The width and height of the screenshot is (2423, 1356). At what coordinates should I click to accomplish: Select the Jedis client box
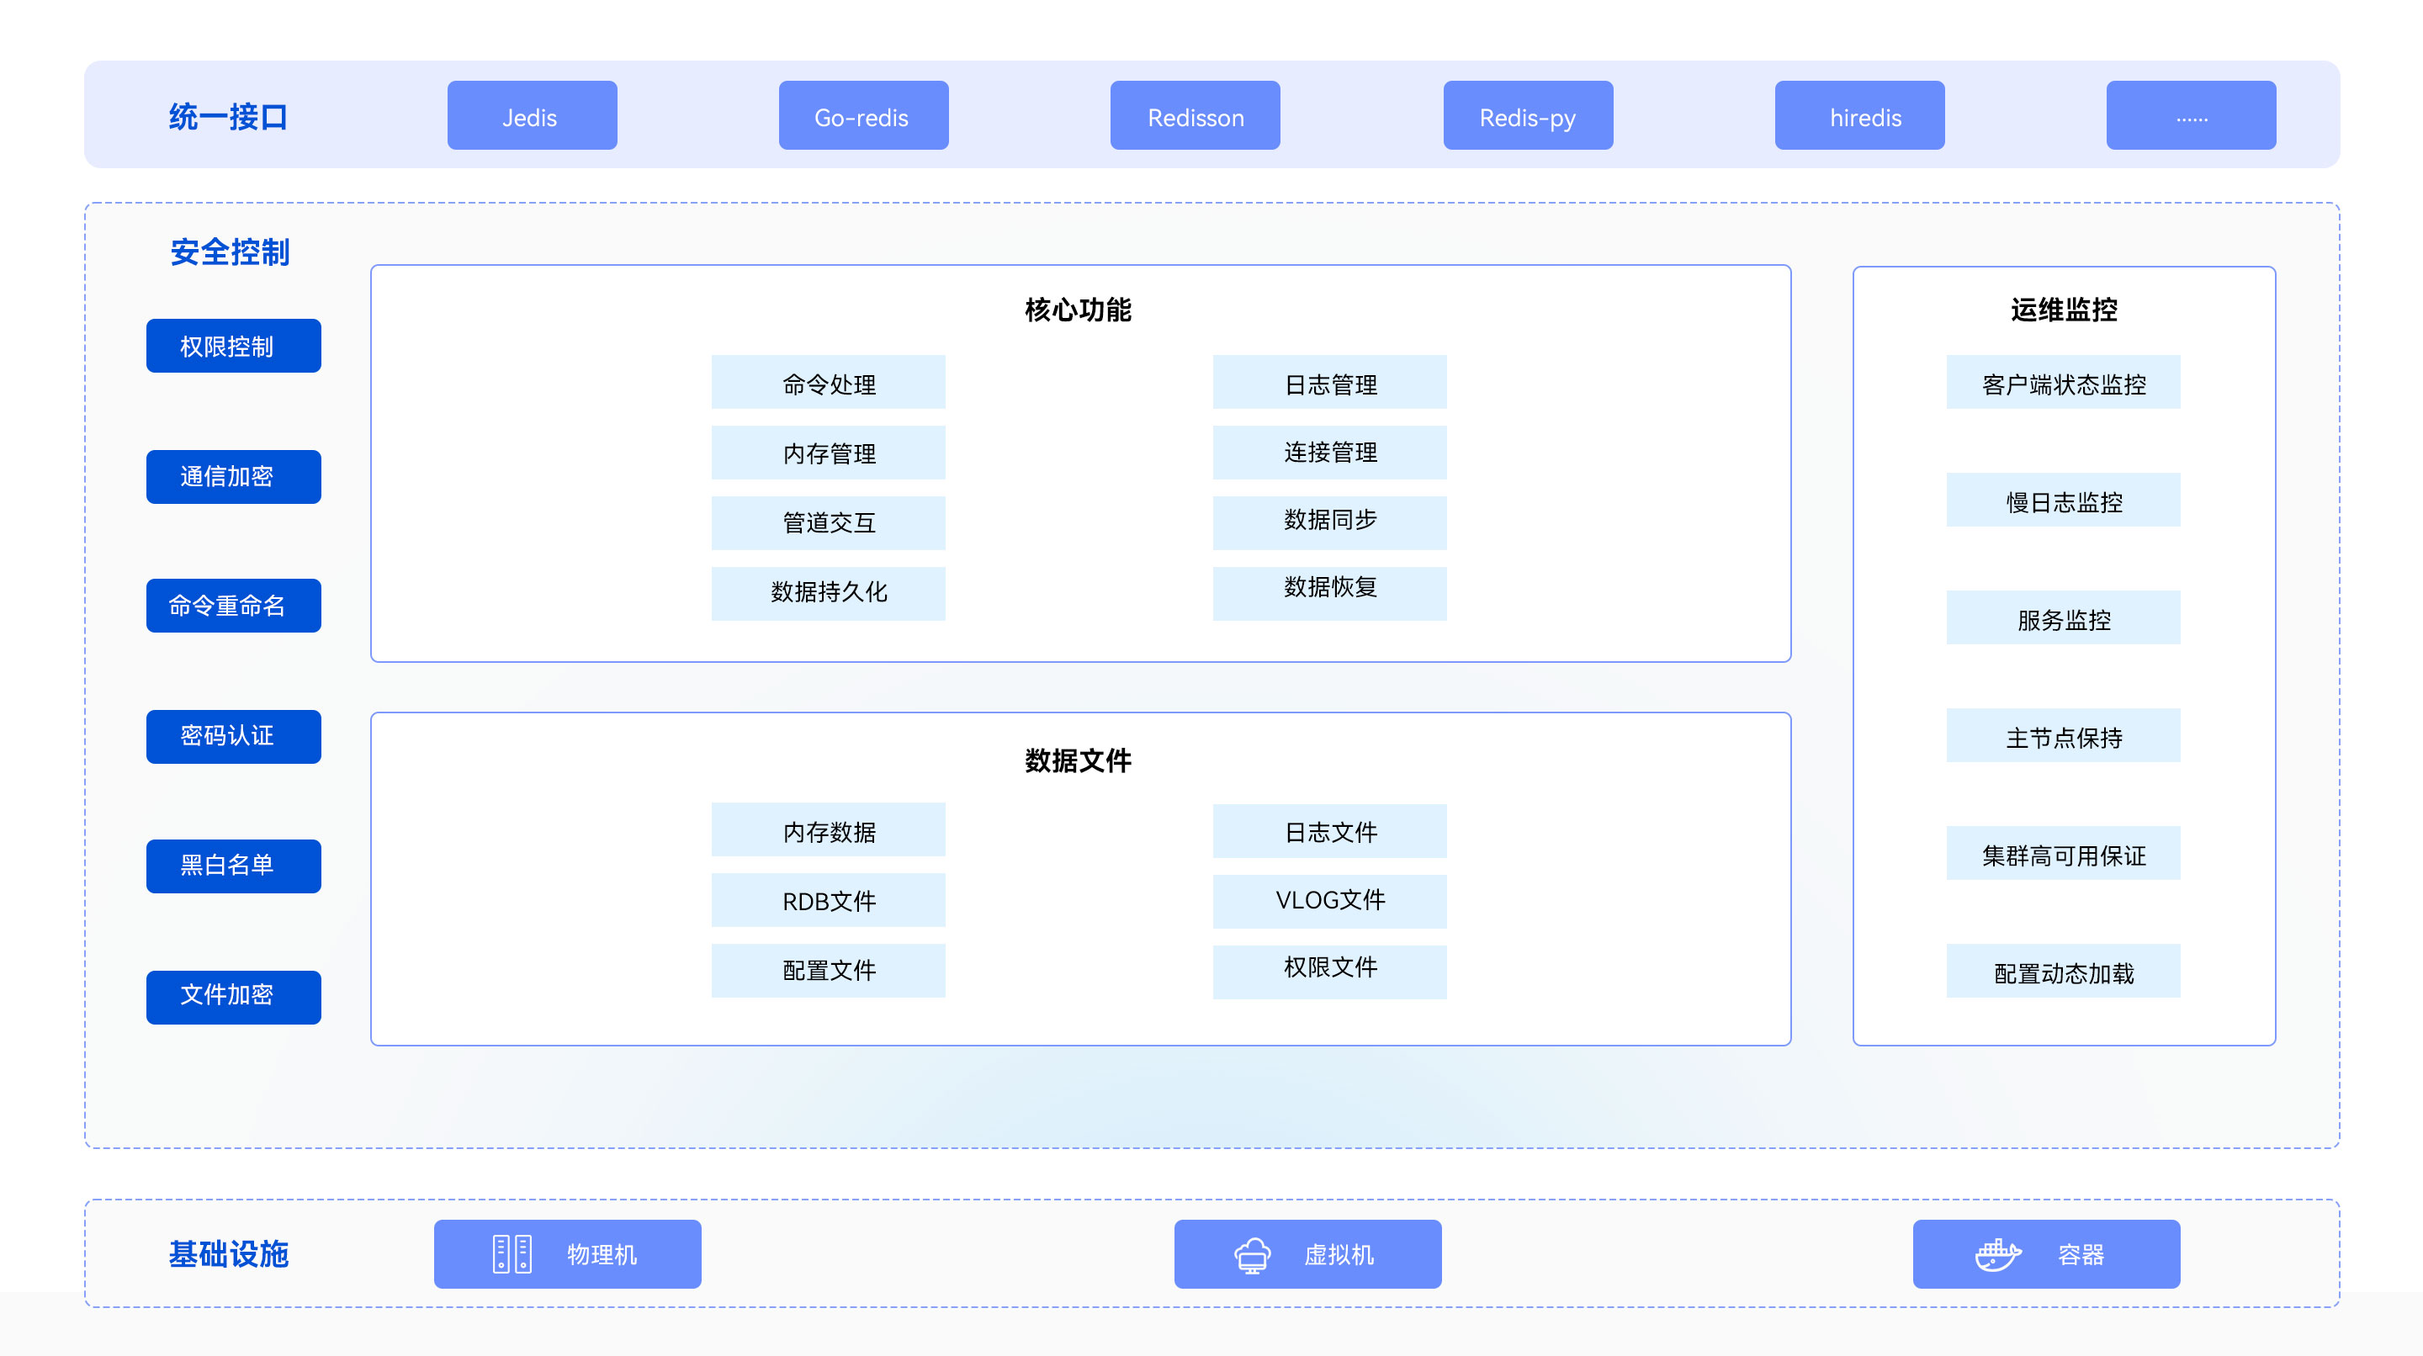click(x=532, y=116)
